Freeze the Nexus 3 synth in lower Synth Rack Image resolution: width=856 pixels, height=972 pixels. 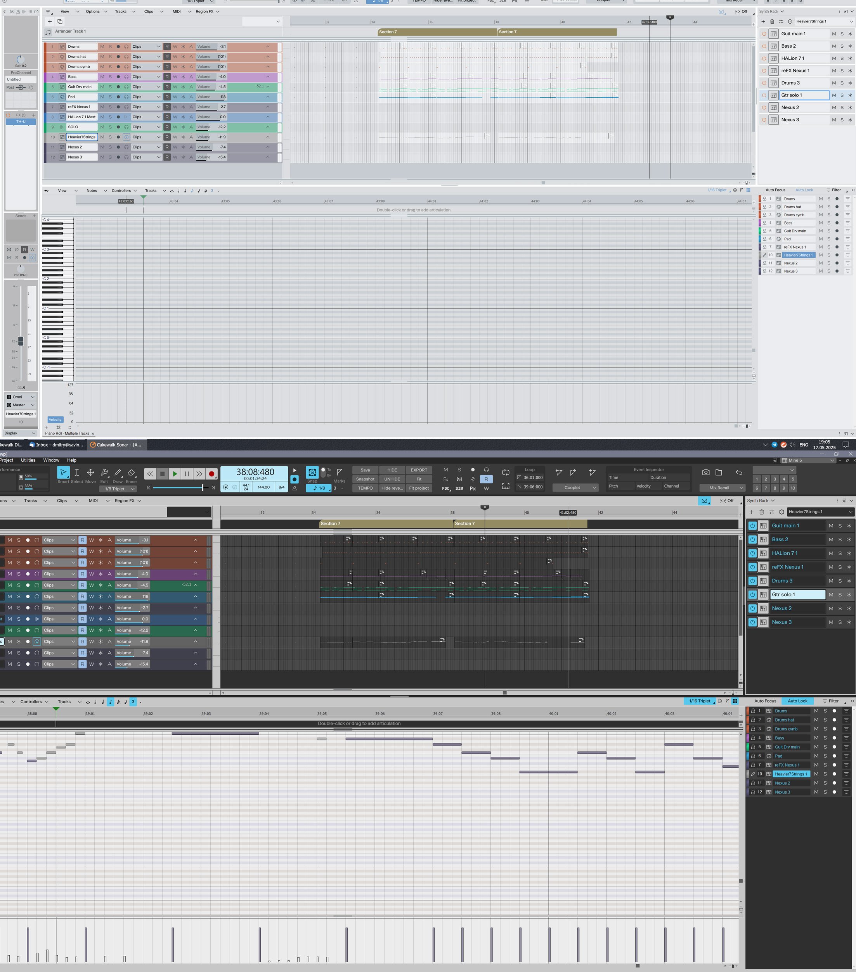(848, 622)
